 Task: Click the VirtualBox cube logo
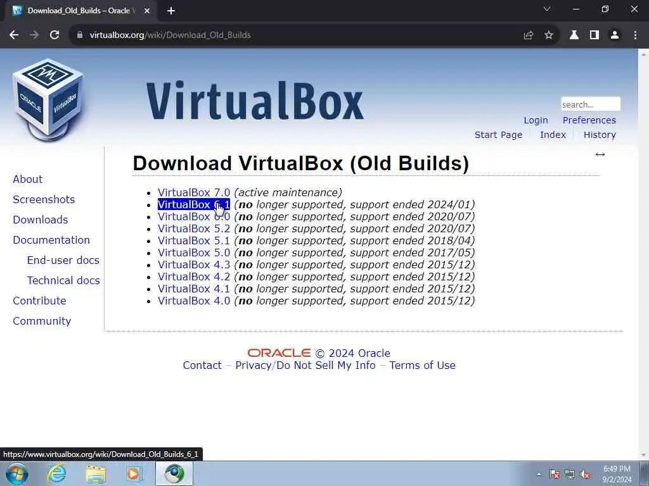click(48, 100)
